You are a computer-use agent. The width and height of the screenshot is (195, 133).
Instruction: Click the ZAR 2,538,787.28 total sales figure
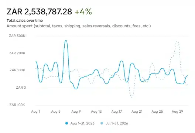click(x=39, y=12)
